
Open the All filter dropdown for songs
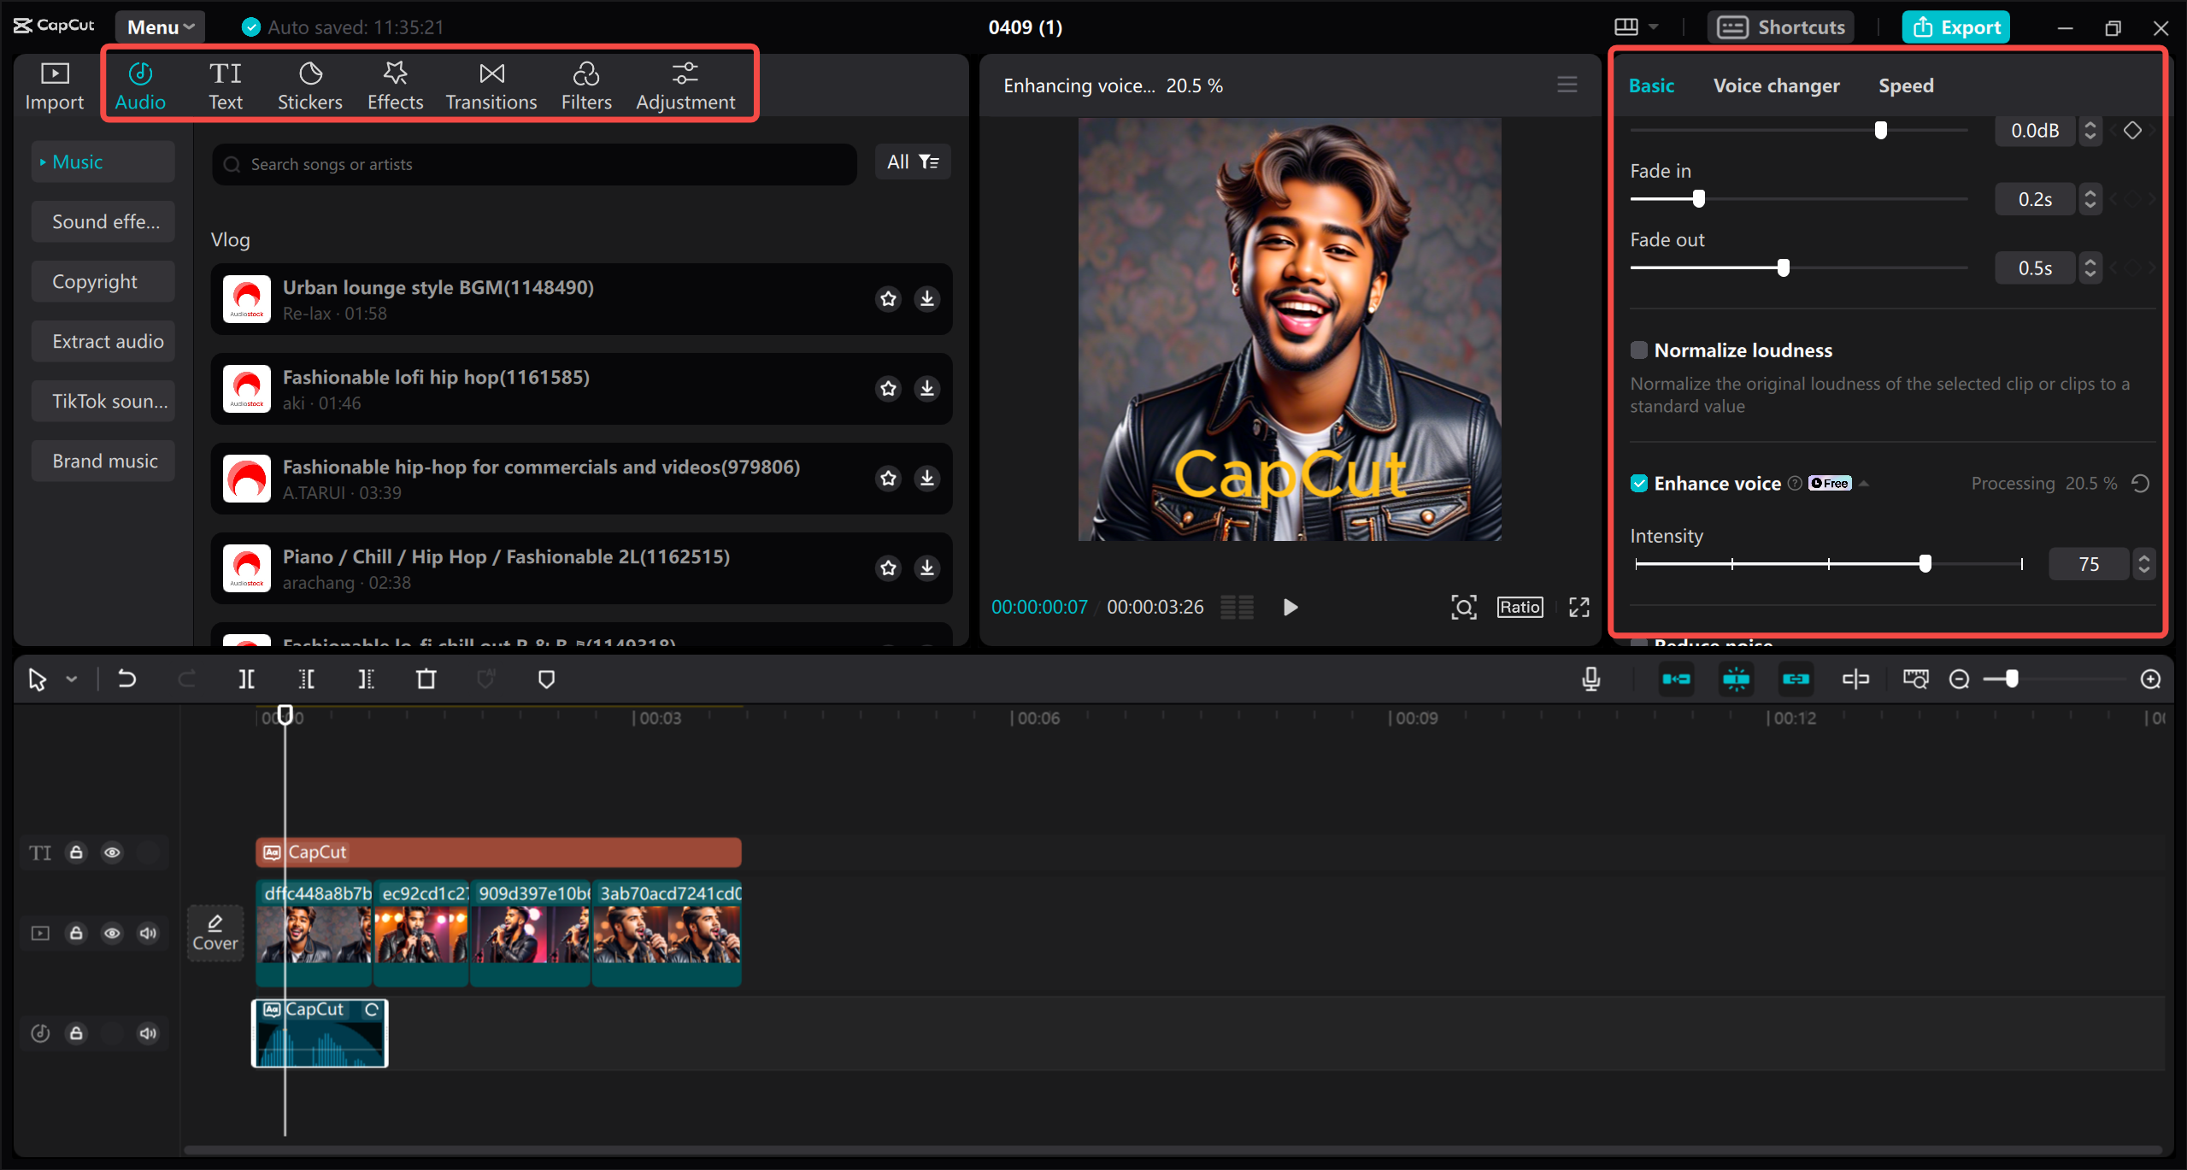coord(913,162)
